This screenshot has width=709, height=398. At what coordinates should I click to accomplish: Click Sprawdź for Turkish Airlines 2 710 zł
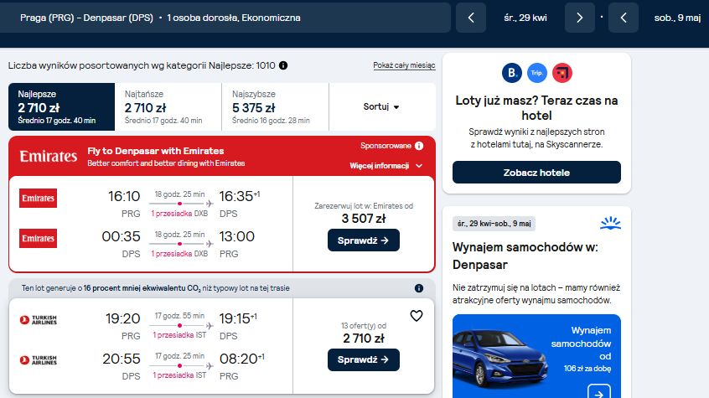click(364, 359)
